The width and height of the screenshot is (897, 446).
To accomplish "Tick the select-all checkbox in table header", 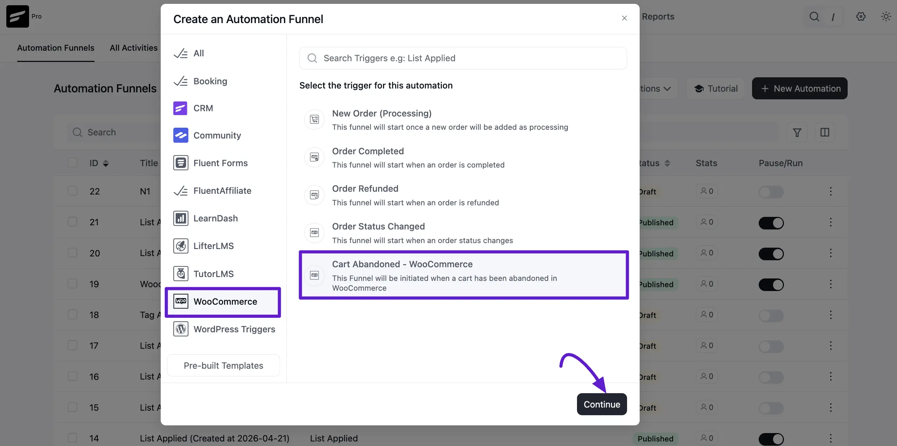I will pyautogui.click(x=72, y=163).
